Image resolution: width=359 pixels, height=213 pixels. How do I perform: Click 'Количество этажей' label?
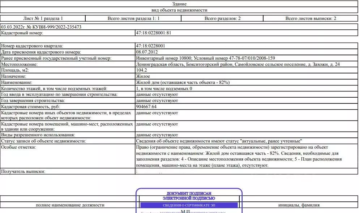(x=54, y=89)
